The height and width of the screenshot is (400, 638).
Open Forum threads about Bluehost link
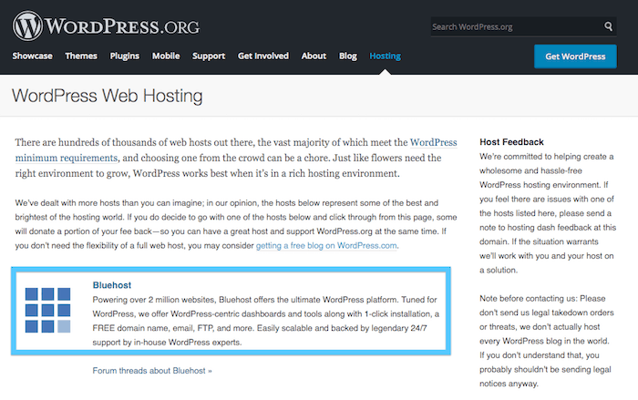tap(152, 370)
